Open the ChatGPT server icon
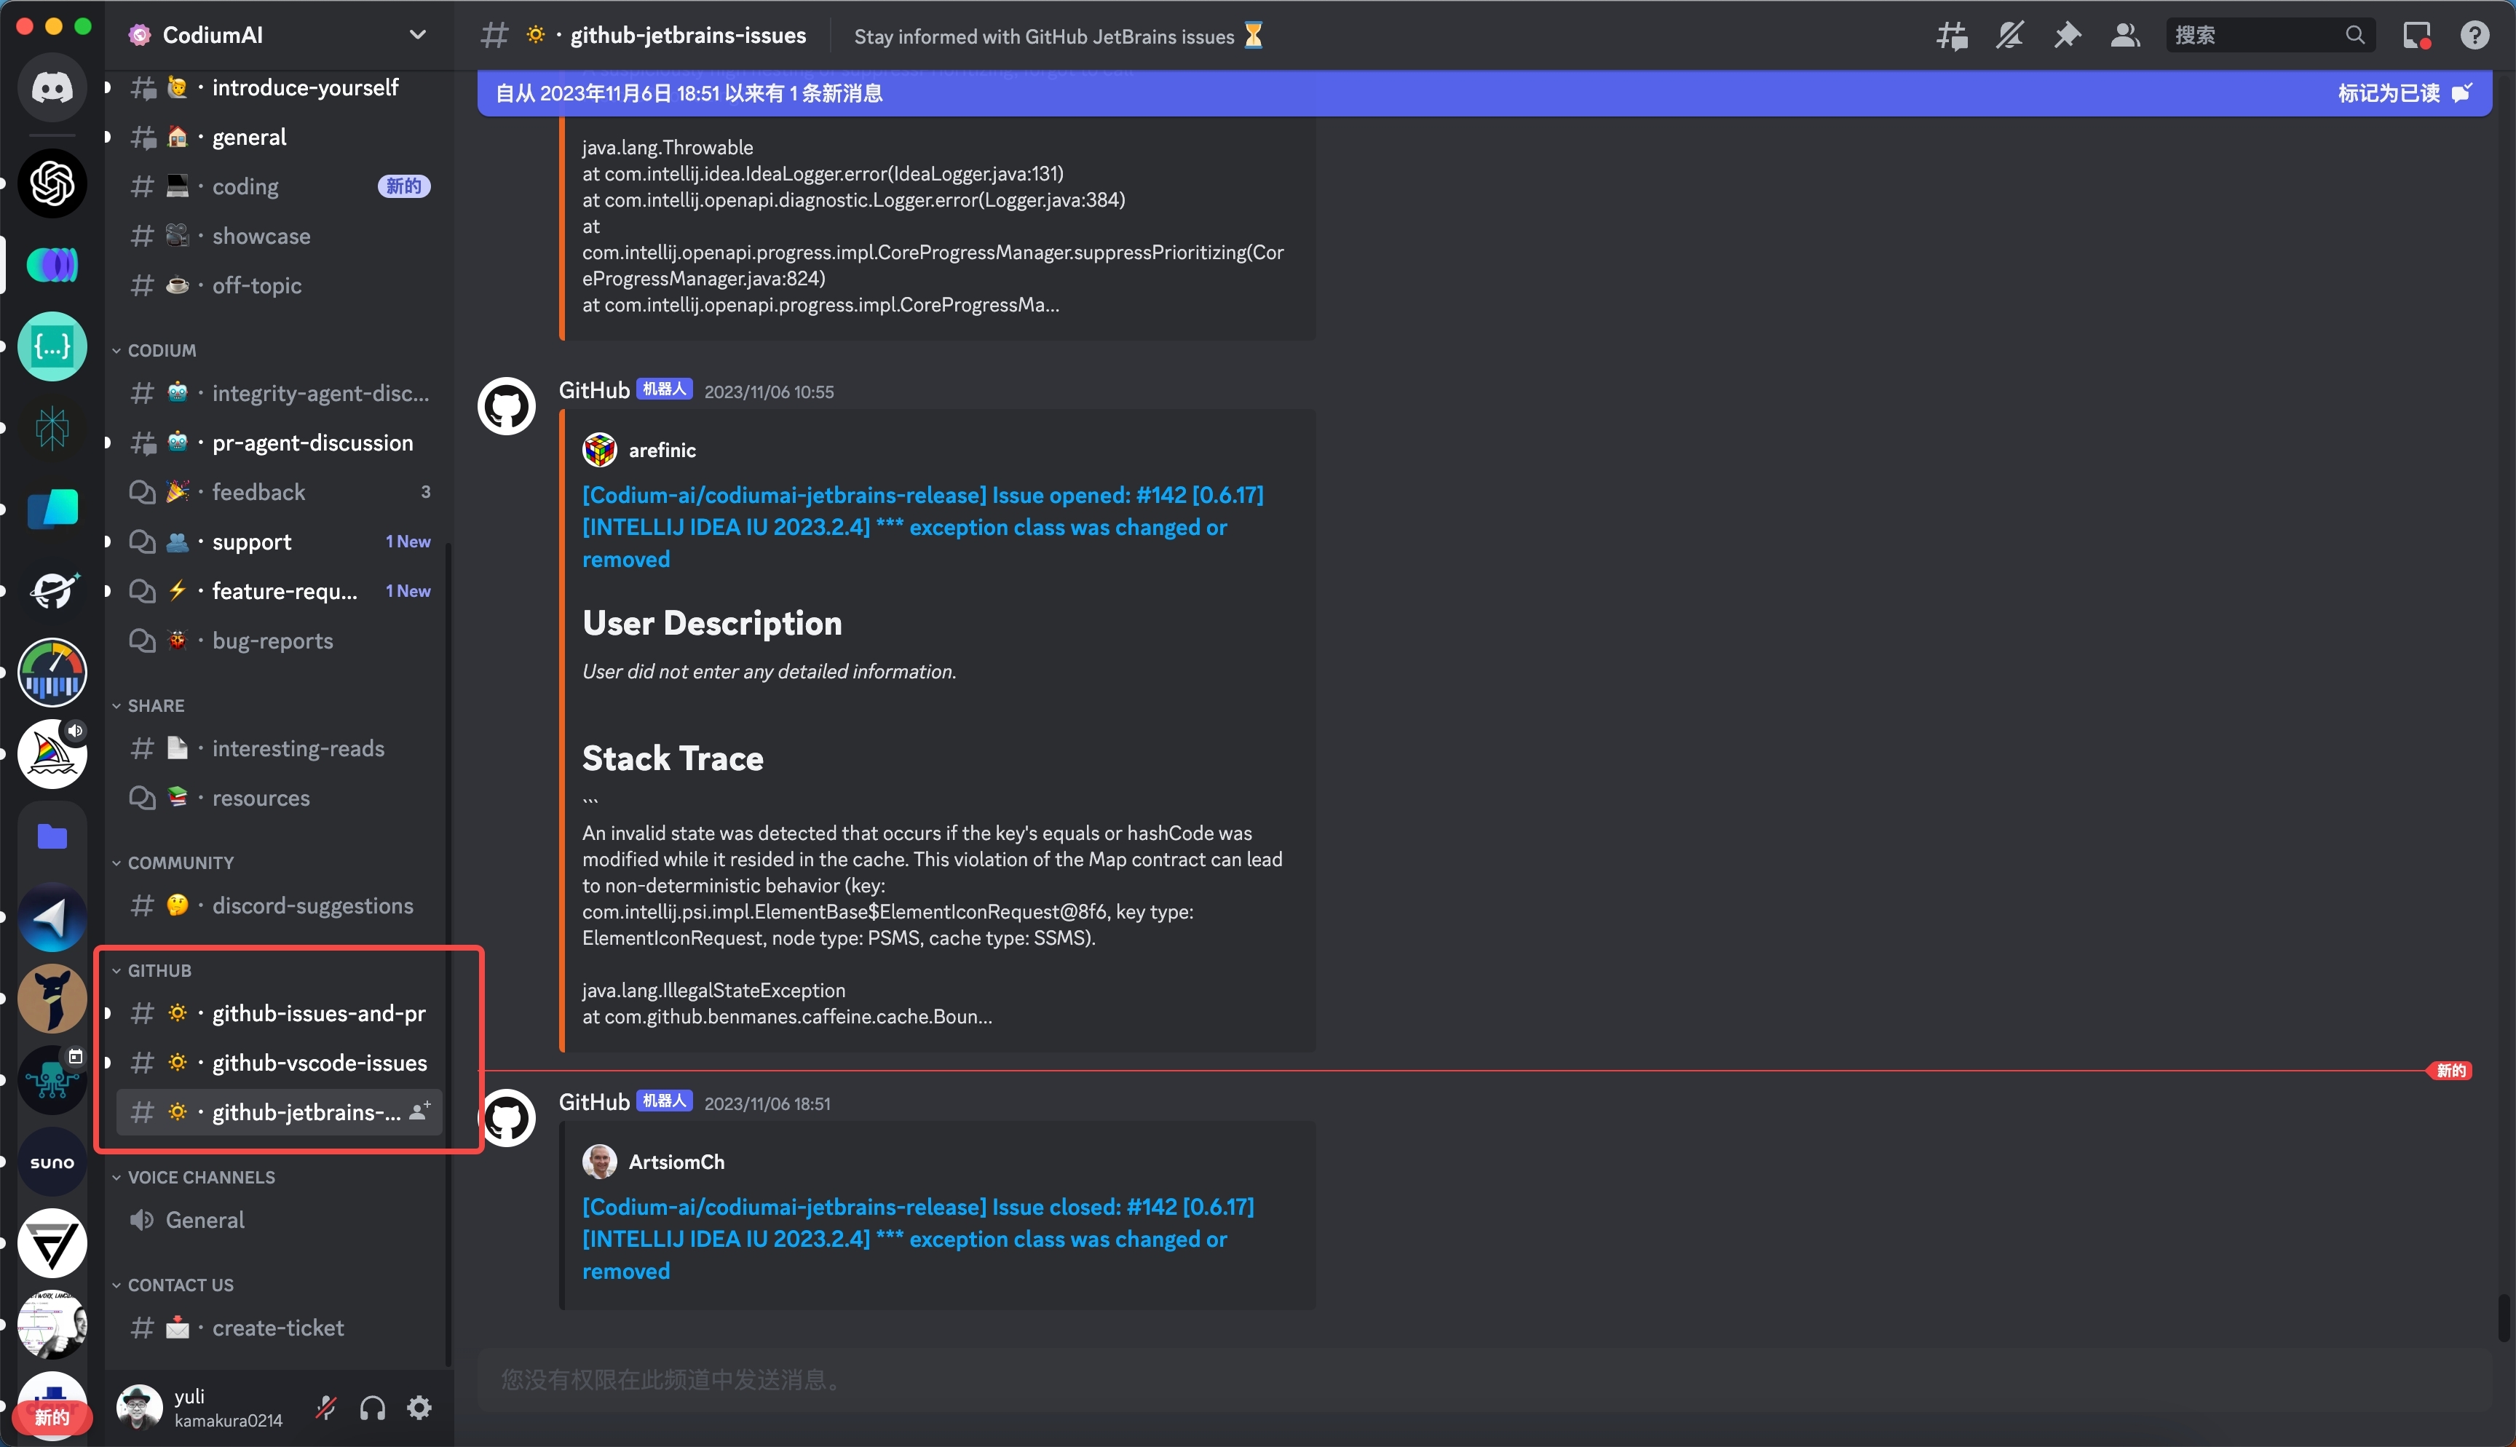Image resolution: width=2516 pixels, height=1447 pixels. point(52,183)
